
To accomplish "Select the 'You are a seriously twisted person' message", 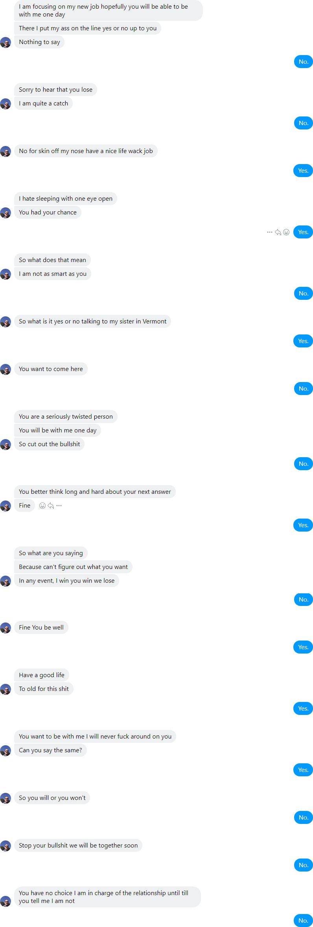I will 66,417.
